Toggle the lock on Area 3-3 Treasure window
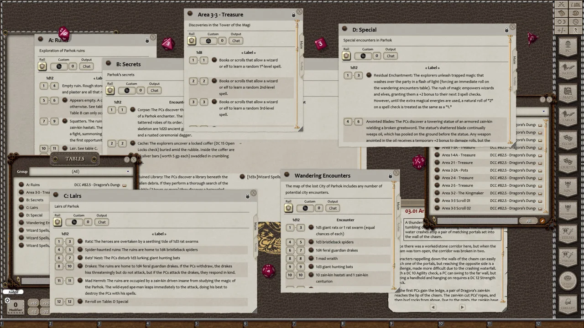Screen dimensions: 584x328 point(293,15)
